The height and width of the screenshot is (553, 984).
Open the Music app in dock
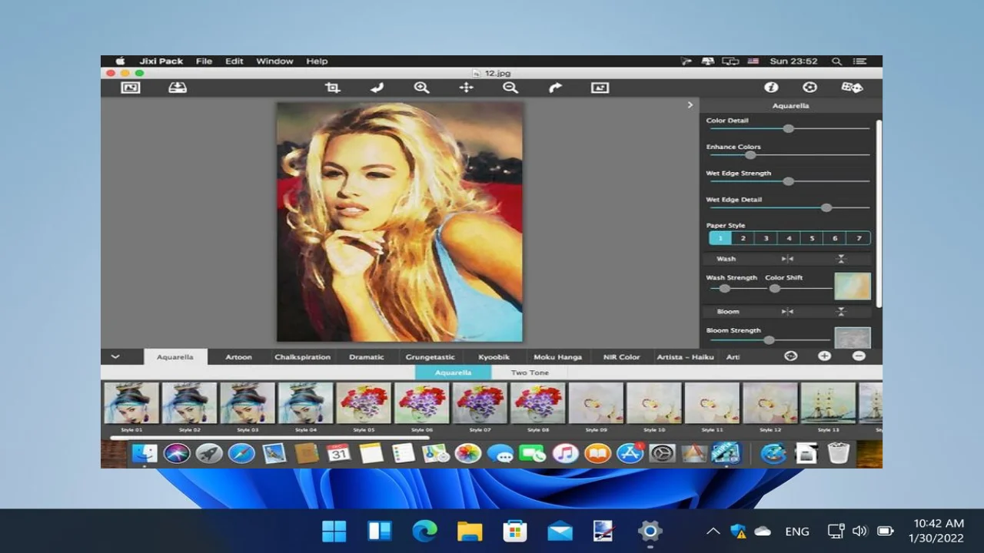point(565,454)
